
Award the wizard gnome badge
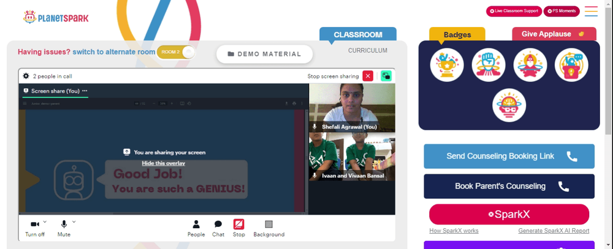530,65
